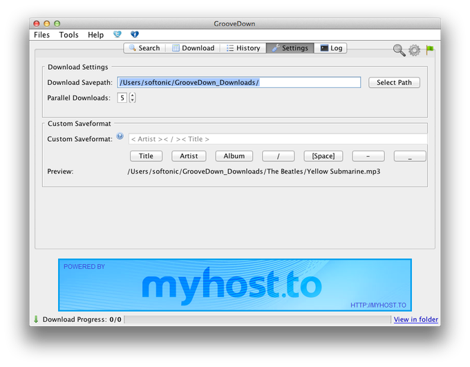Insert Album into the saveformat
Screen dimensions: 470x367
234,156
